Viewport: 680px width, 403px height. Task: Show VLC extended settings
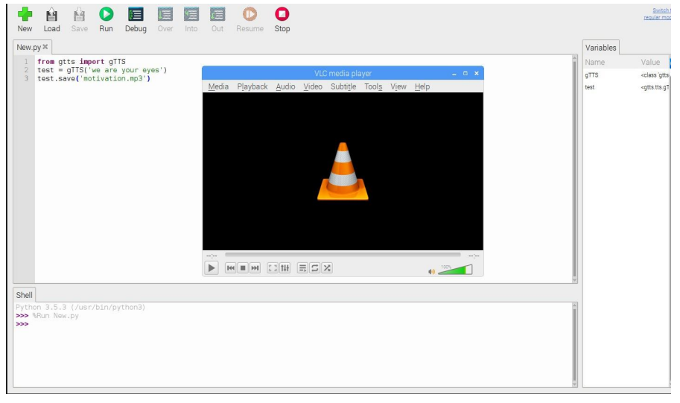click(x=285, y=268)
